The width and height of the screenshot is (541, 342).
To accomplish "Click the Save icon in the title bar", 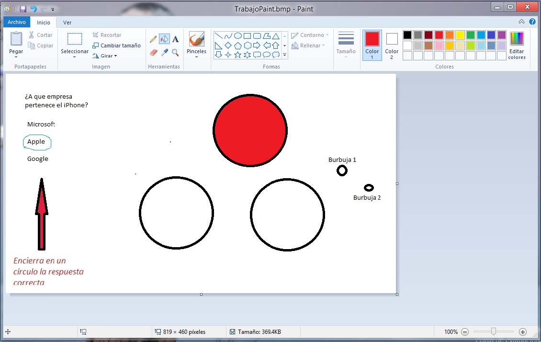I will [23, 9].
